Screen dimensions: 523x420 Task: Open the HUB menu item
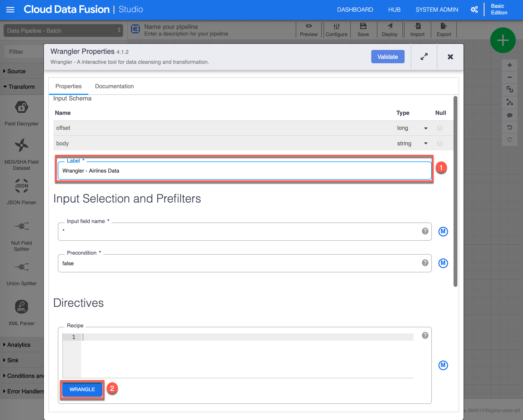click(x=394, y=10)
